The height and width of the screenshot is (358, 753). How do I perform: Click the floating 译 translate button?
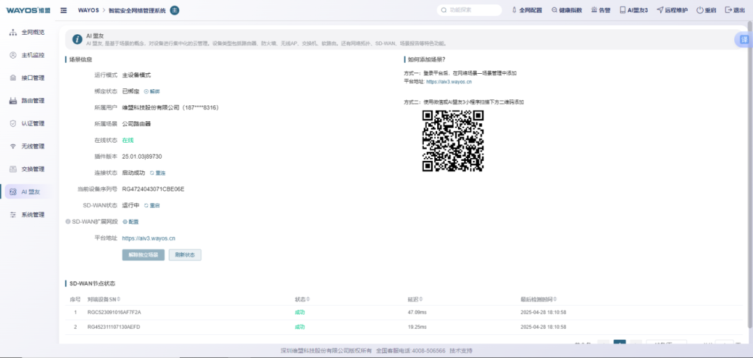coord(744,40)
